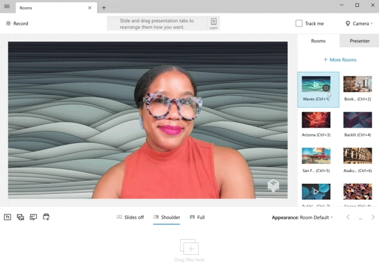Click the Arizona (Ctrl+3) label
The width and height of the screenshot is (379, 277).
tap(316, 135)
